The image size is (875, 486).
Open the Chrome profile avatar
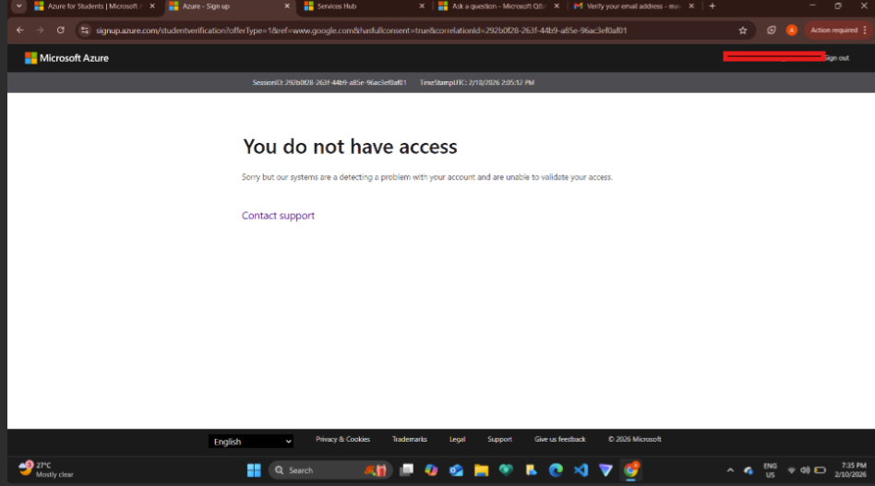[x=791, y=30]
